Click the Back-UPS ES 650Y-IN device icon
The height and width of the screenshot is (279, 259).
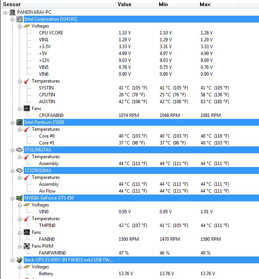tap(20, 260)
